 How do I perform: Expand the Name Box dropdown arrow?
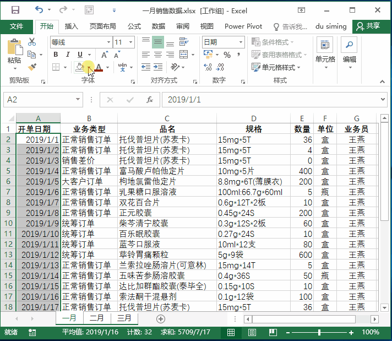(78, 100)
